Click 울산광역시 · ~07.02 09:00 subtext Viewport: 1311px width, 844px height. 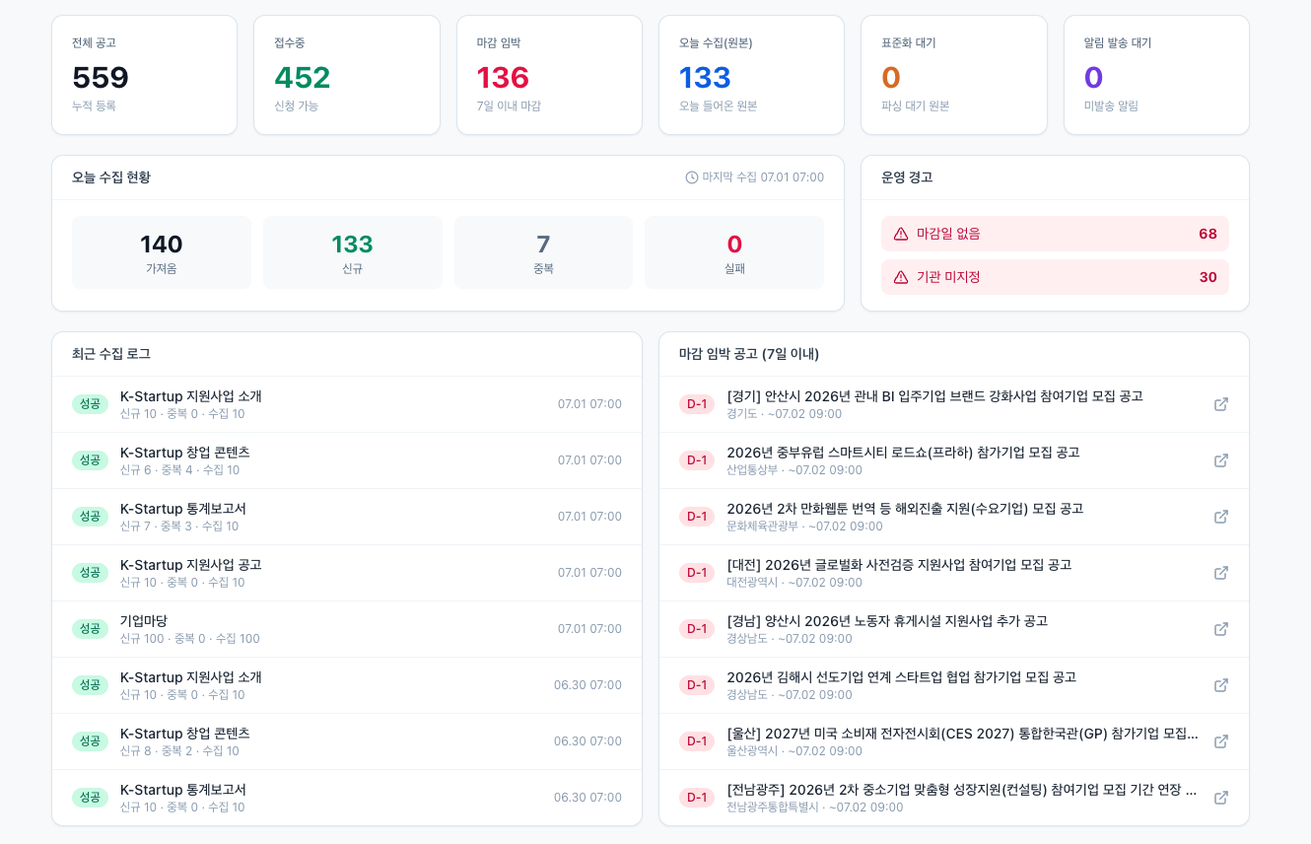click(x=794, y=751)
